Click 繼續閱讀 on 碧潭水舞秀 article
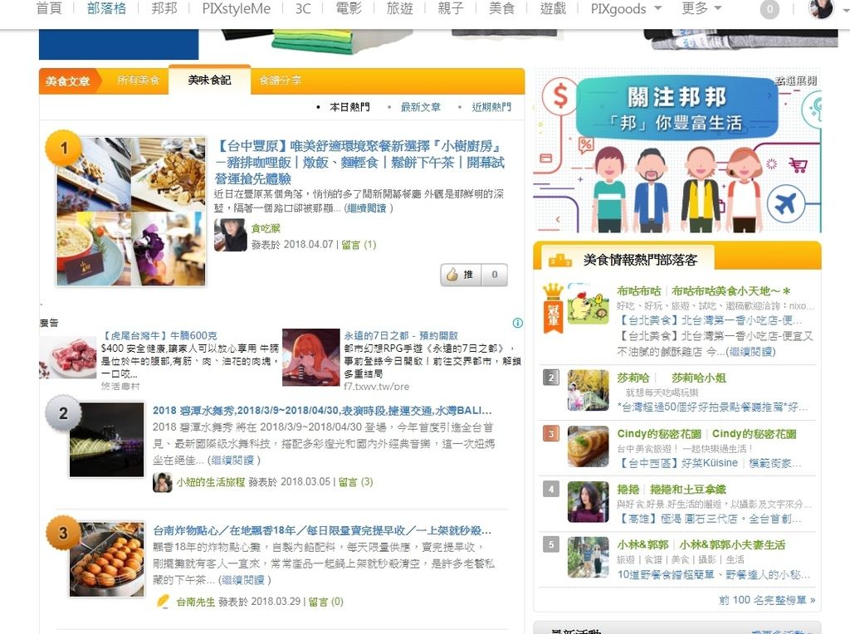The height and width of the screenshot is (634, 850). [x=232, y=460]
